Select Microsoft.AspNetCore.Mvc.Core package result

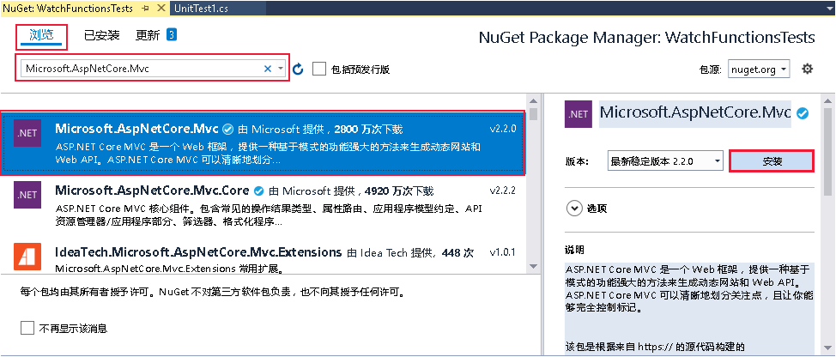tap(264, 204)
